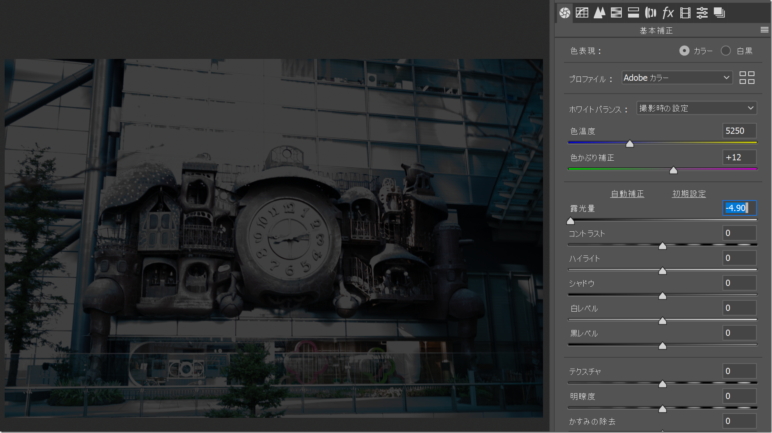Open the Calibration panel icon
Viewport: 772px width, 433px height.
point(685,13)
